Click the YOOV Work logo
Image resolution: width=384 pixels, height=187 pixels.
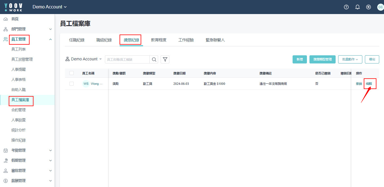click(14, 7)
